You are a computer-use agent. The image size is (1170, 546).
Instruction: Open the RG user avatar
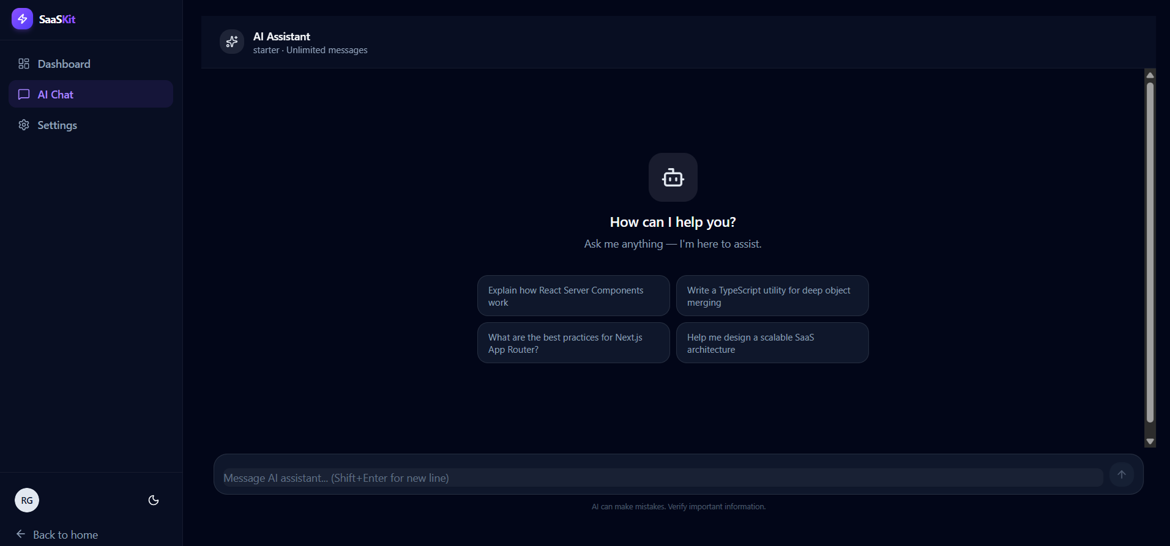[27, 500]
